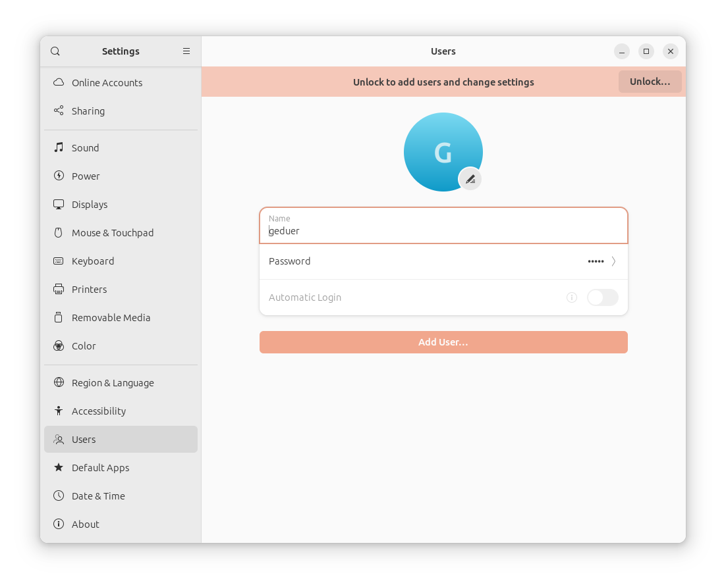
Task: Click the Accessibility figure icon
Action: [x=59, y=411]
